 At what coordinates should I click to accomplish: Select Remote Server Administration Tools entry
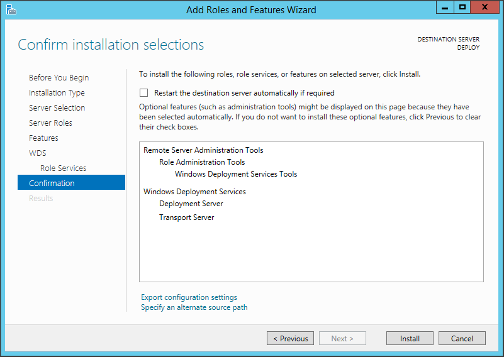point(203,150)
